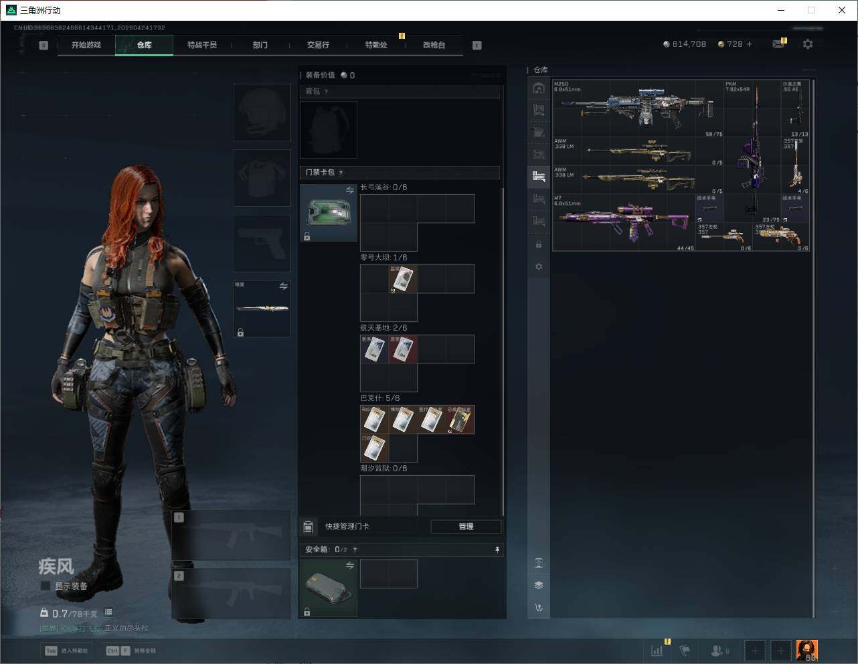Click the empty backpack slot
The height and width of the screenshot is (664, 858).
point(329,129)
